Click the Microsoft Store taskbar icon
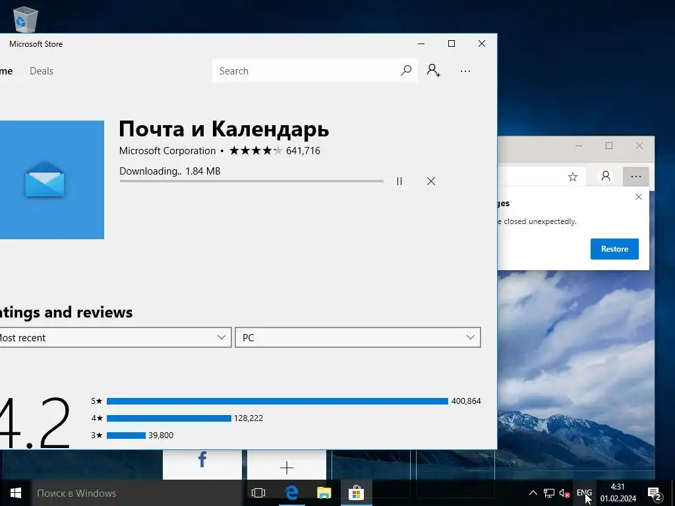Image resolution: width=675 pixels, height=506 pixels. coord(356,493)
